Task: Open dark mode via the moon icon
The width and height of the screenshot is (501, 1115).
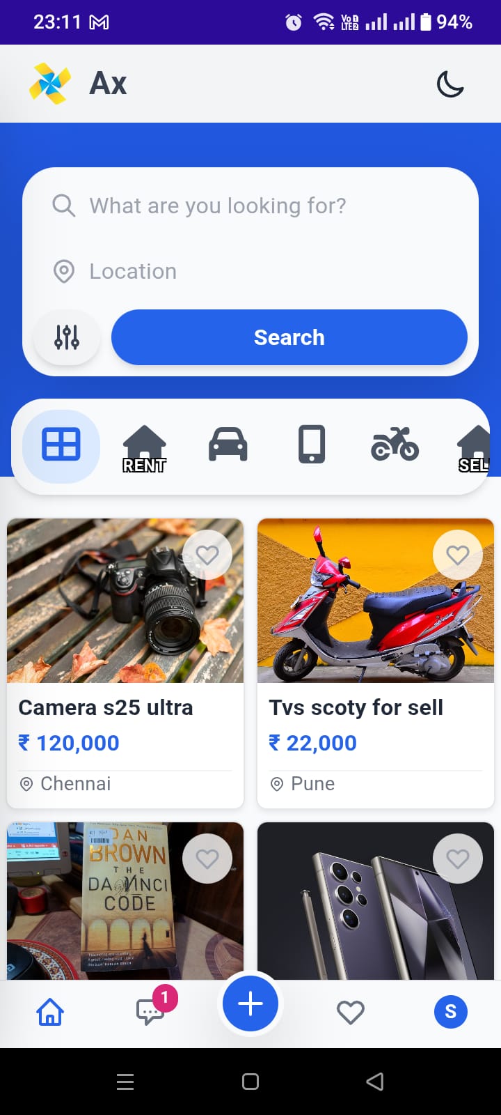Action: click(450, 83)
